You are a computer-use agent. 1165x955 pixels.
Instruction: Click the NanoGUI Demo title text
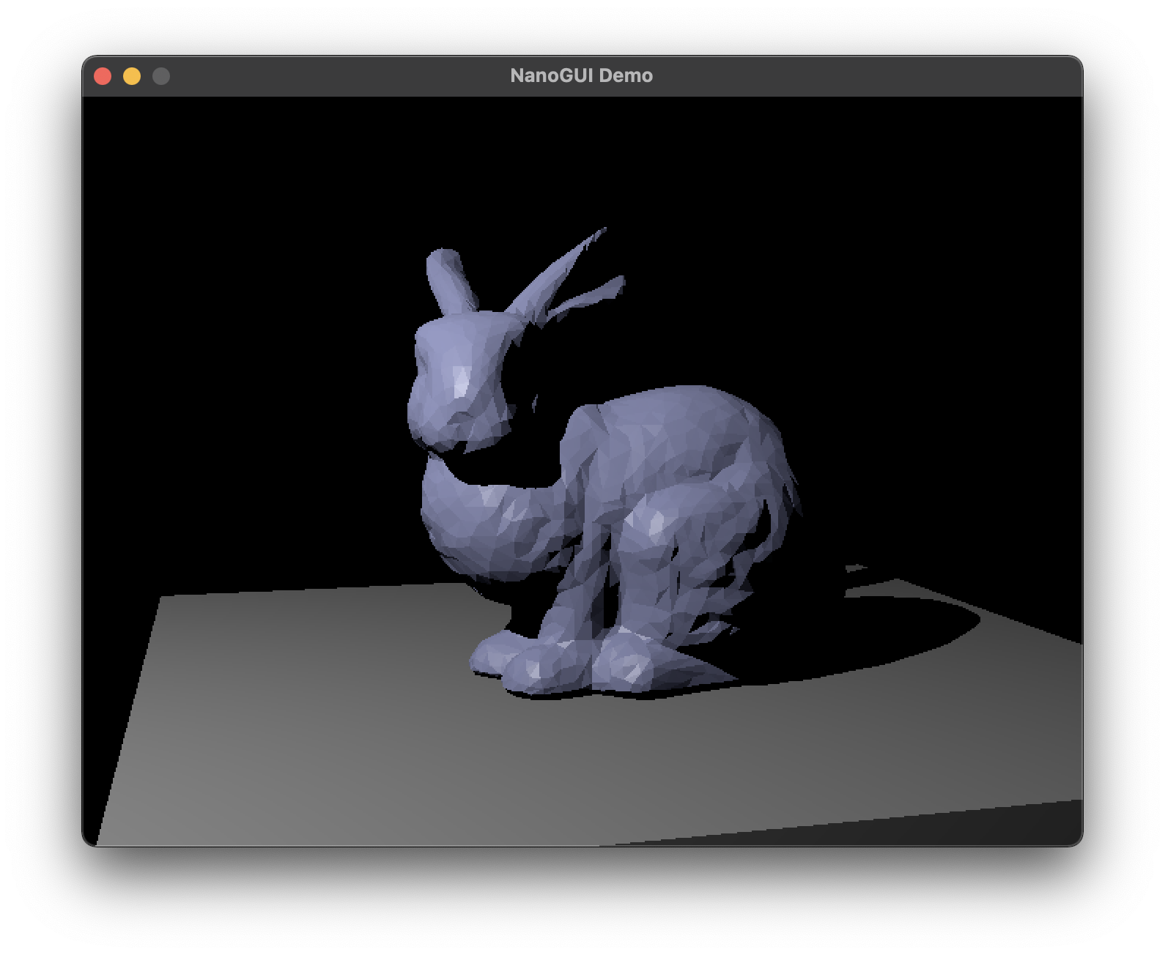point(581,76)
